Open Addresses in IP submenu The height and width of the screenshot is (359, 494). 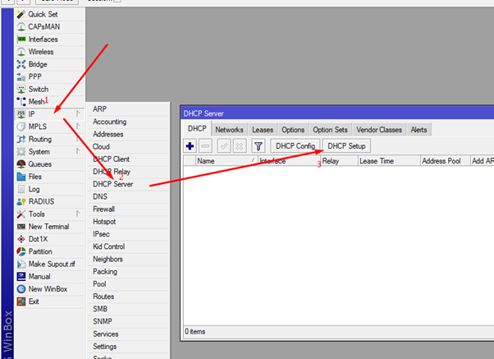128,135
